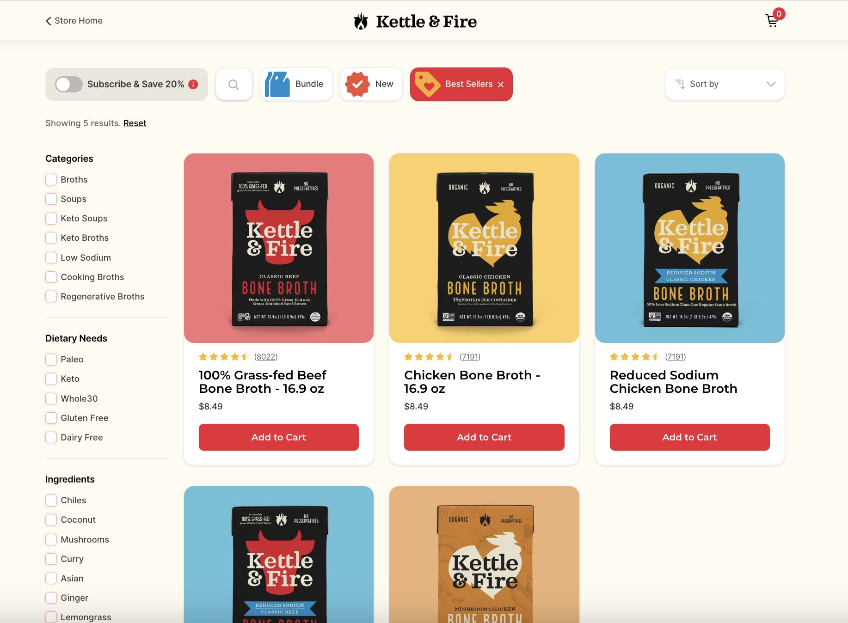Check the Keto dietary filter

click(51, 379)
